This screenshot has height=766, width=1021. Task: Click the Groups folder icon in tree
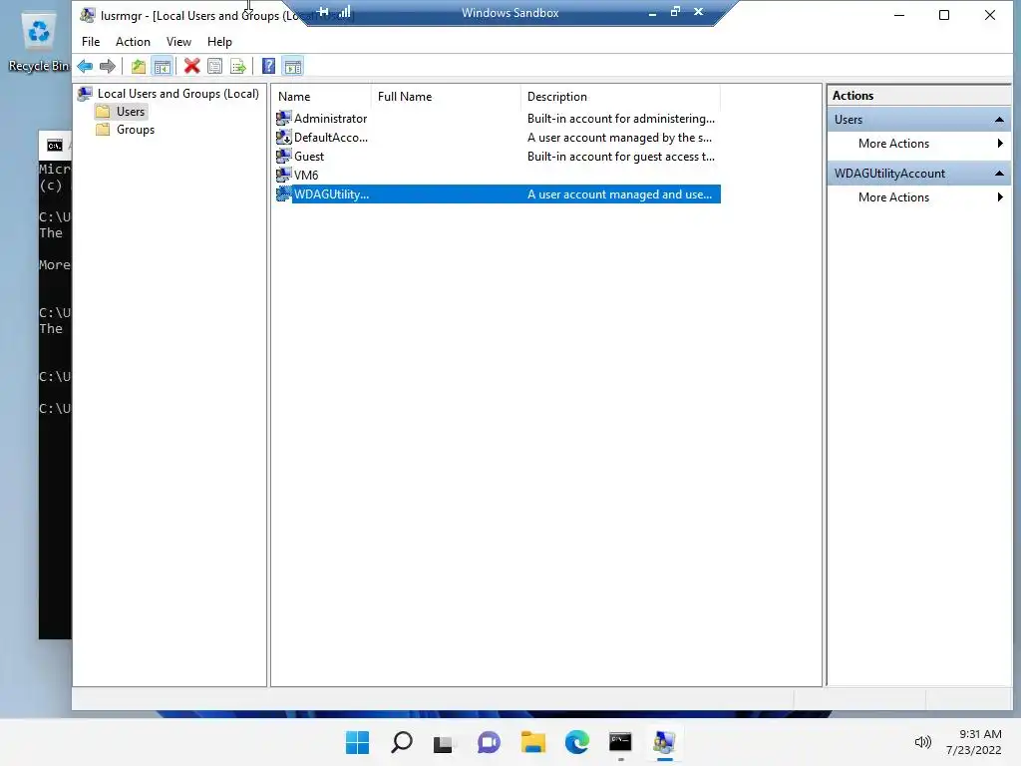[103, 129]
